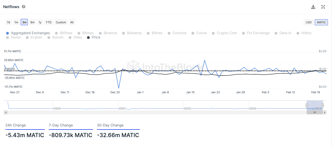
Task: Hide the Price series in the legend
Action: point(94,37)
